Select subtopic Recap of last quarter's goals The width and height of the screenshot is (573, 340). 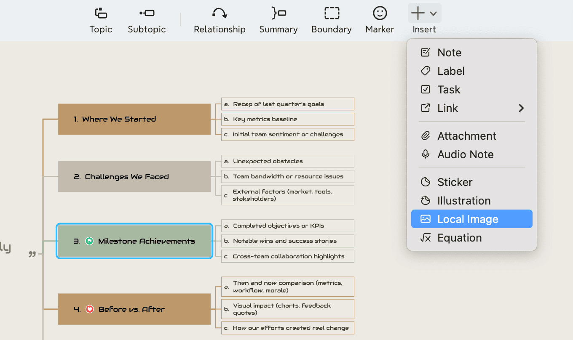pos(288,104)
